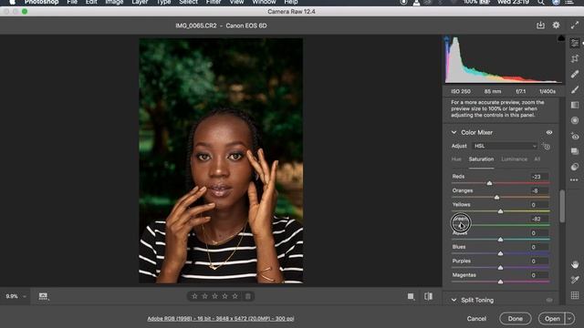
Task: Open the Presets panel icon
Action: coord(575,167)
